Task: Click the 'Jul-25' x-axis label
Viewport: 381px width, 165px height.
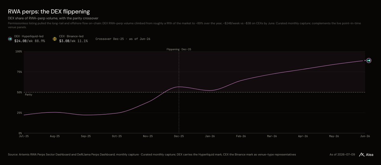Action: tap(24, 136)
